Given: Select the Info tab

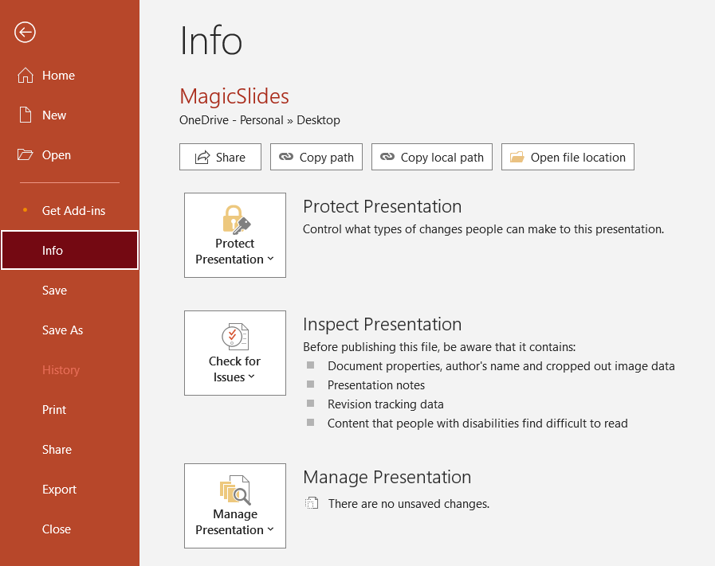Looking at the screenshot, I should tap(70, 250).
